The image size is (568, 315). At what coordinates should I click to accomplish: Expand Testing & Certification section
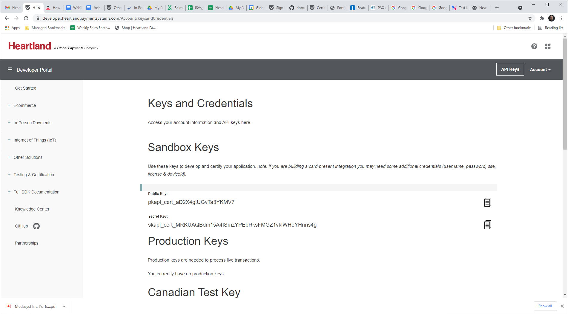point(9,175)
